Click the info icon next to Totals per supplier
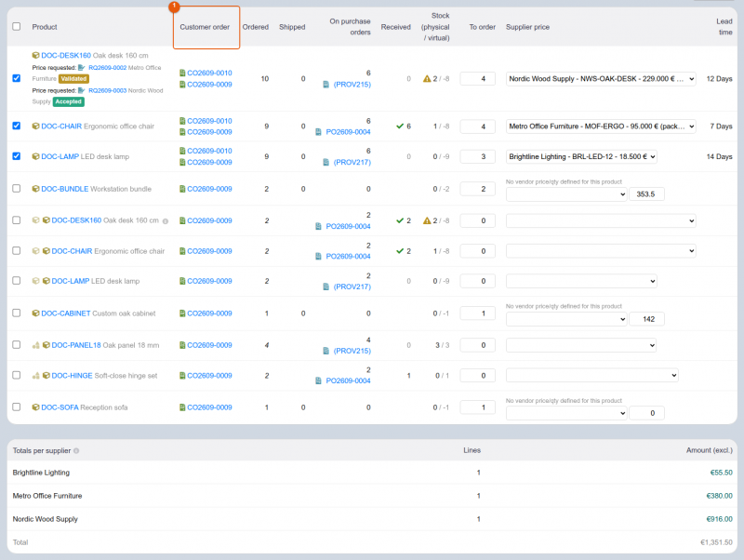 coord(76,451)
